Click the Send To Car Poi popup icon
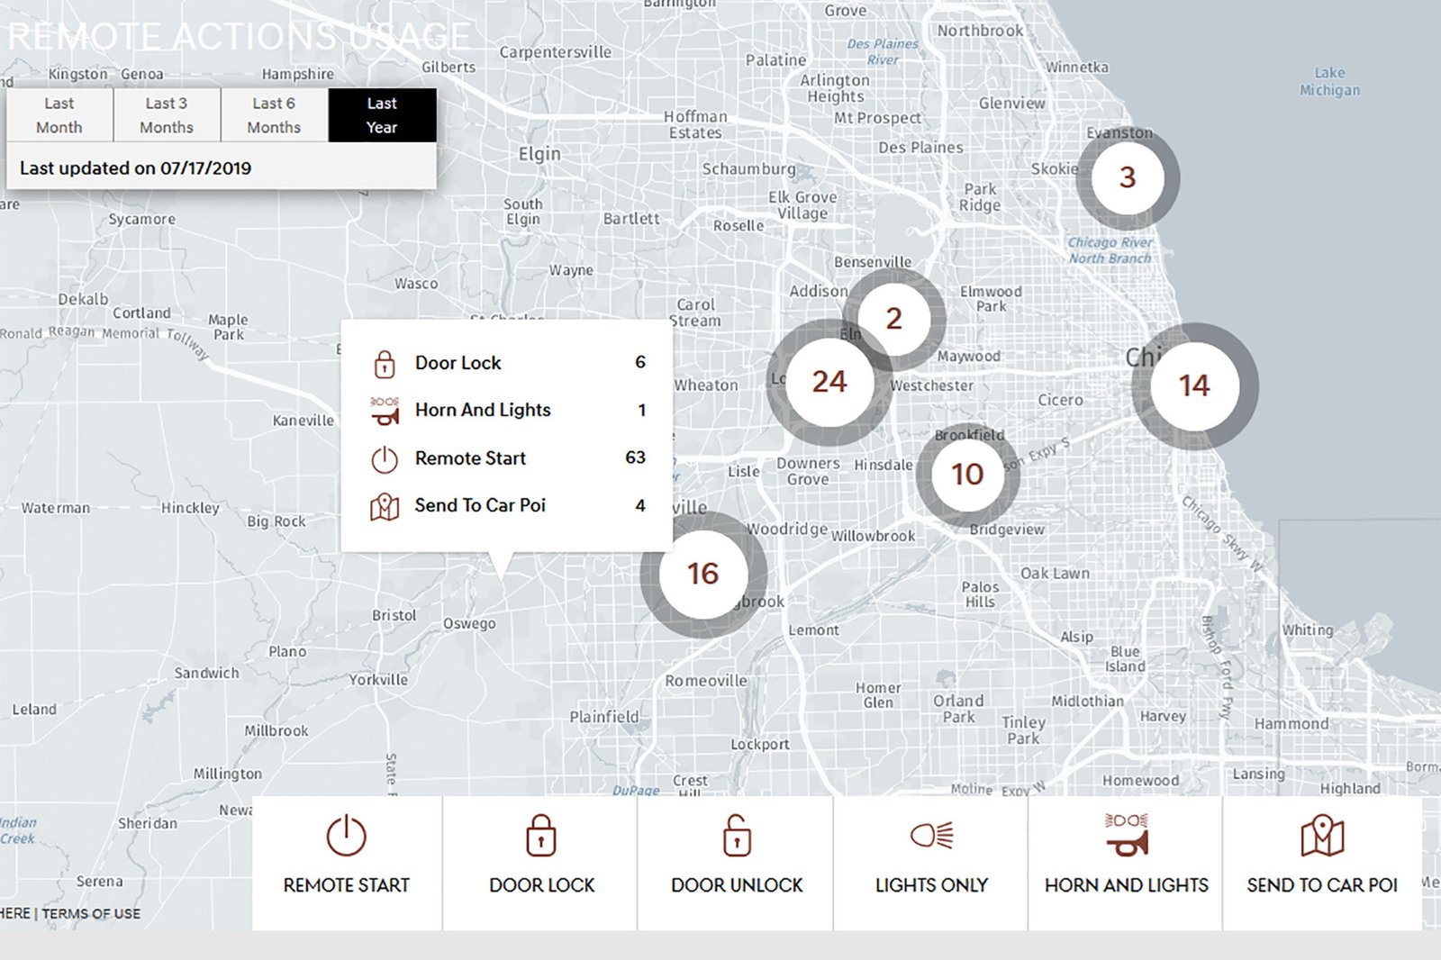 tap(385, 507)
